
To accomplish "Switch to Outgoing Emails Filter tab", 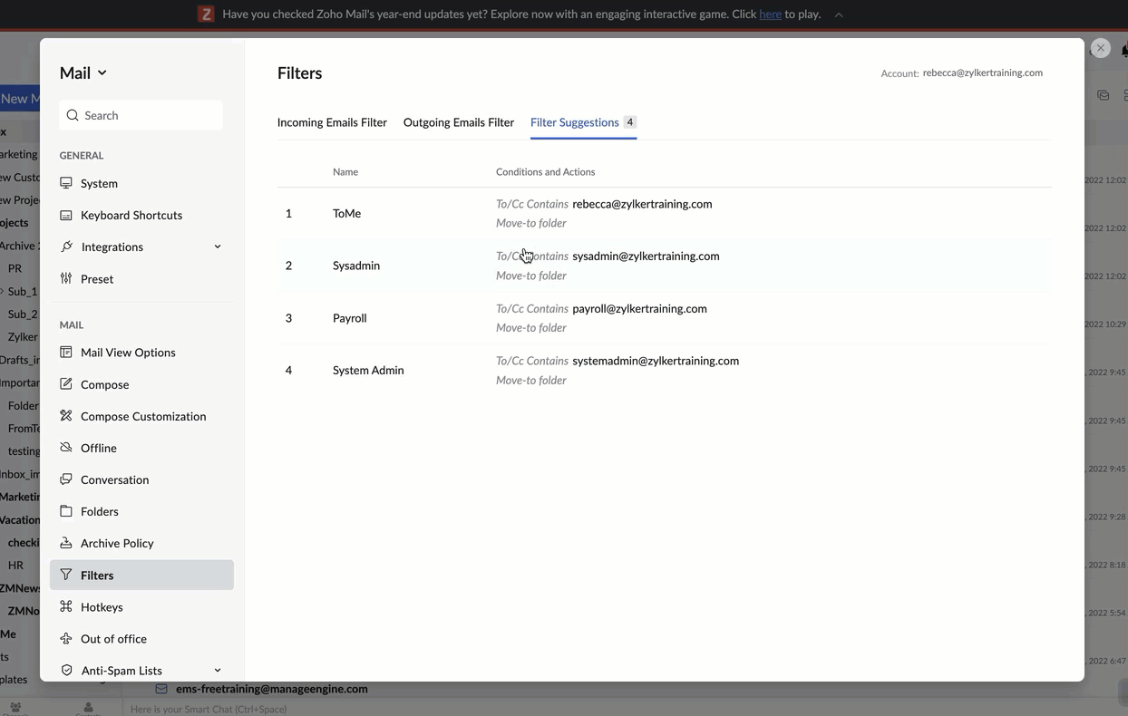I will (458, 122).
